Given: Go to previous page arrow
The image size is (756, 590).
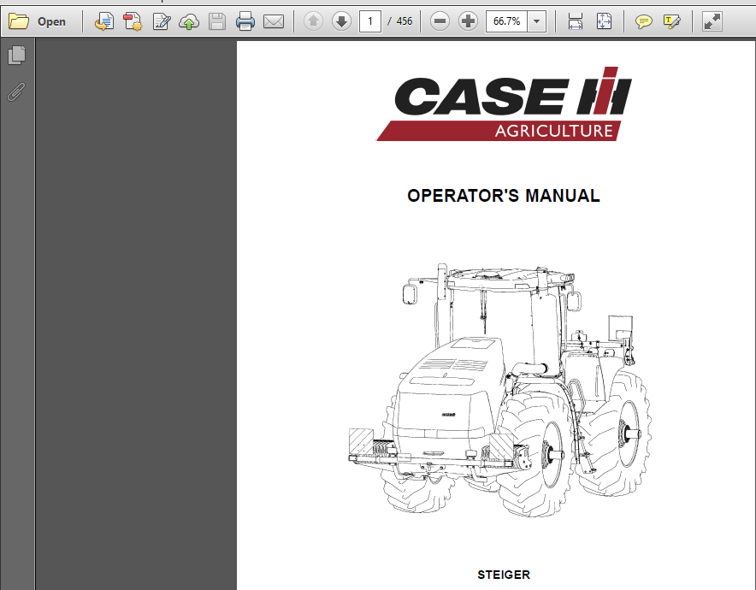Looking at the screenshot, I should [x=313, y=21].
